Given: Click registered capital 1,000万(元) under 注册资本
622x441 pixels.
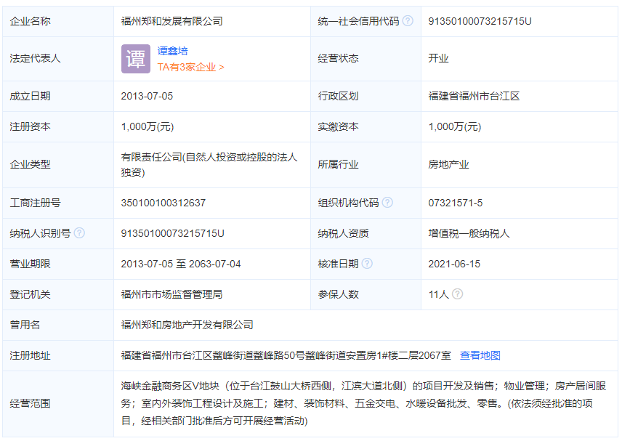Looking at the screenshot, I should coord(148,126).
